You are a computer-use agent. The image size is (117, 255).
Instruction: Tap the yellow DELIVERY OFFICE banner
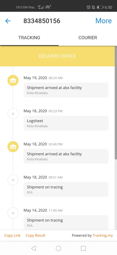click(57, 56)
